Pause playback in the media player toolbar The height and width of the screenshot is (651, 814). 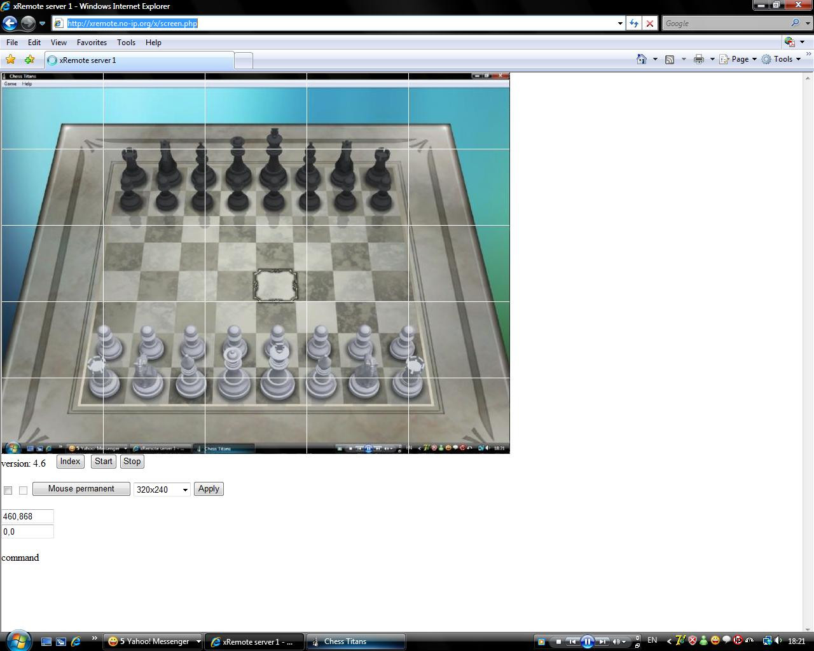coord(588,641)
